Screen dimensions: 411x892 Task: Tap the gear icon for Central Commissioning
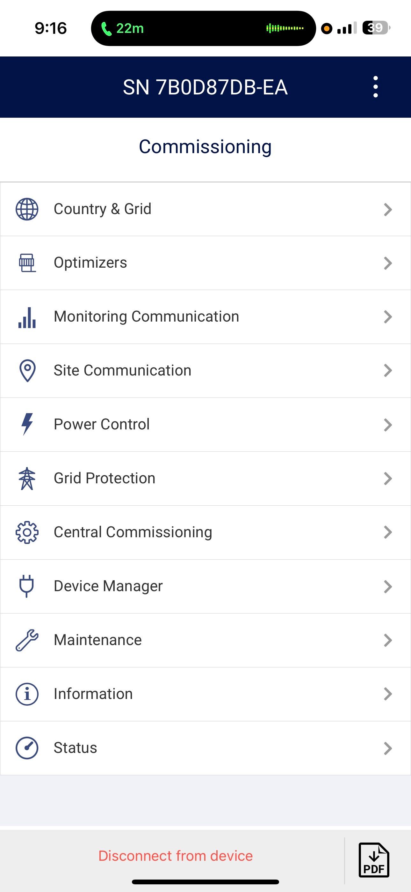click(27, 532)
